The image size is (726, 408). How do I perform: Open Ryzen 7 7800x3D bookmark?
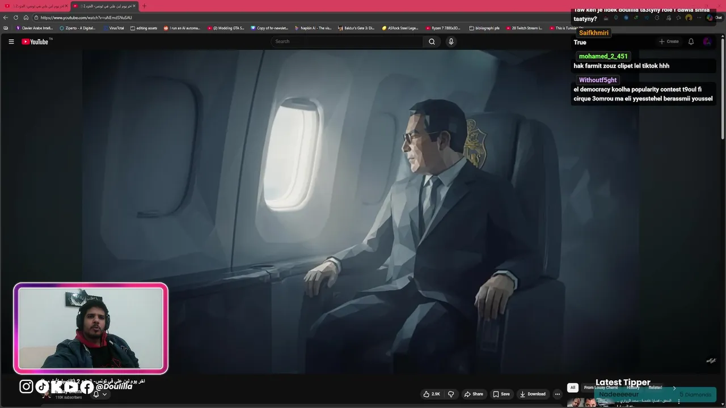pyautogui.click(x=443, y=28)
